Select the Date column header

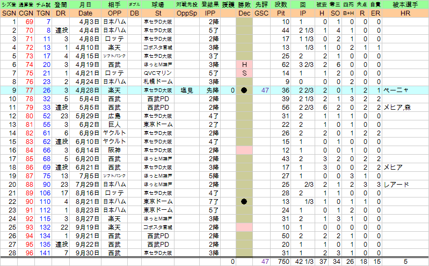pos(85,13)
